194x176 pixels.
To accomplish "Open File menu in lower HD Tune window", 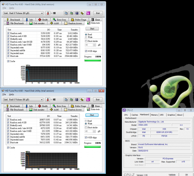I will [4, 94].
